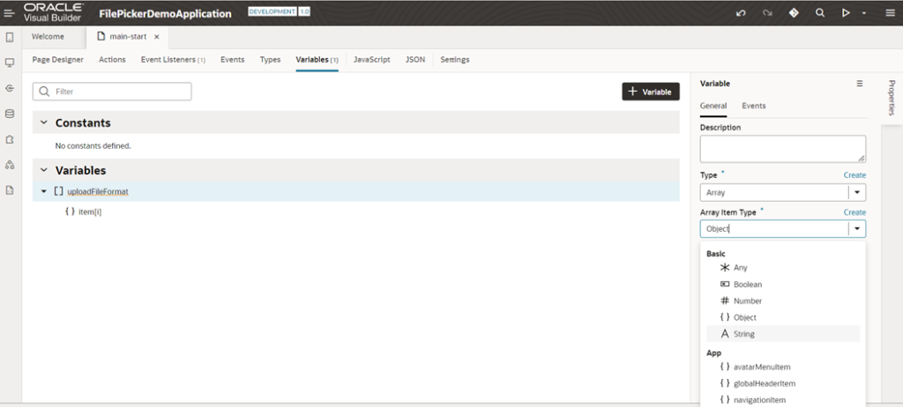This screenshot has width=903, height=407.
Task: Click Create link next to Type
Action: pyautogui.click(x=854, y=175)
